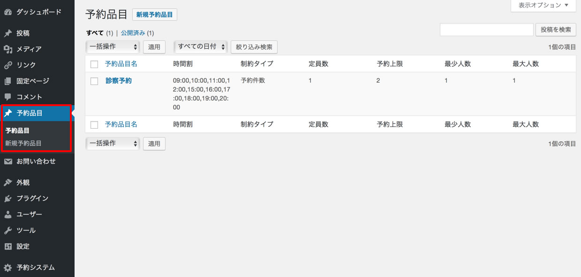Click the top 適用 button
581x277 pixels.
154,47
